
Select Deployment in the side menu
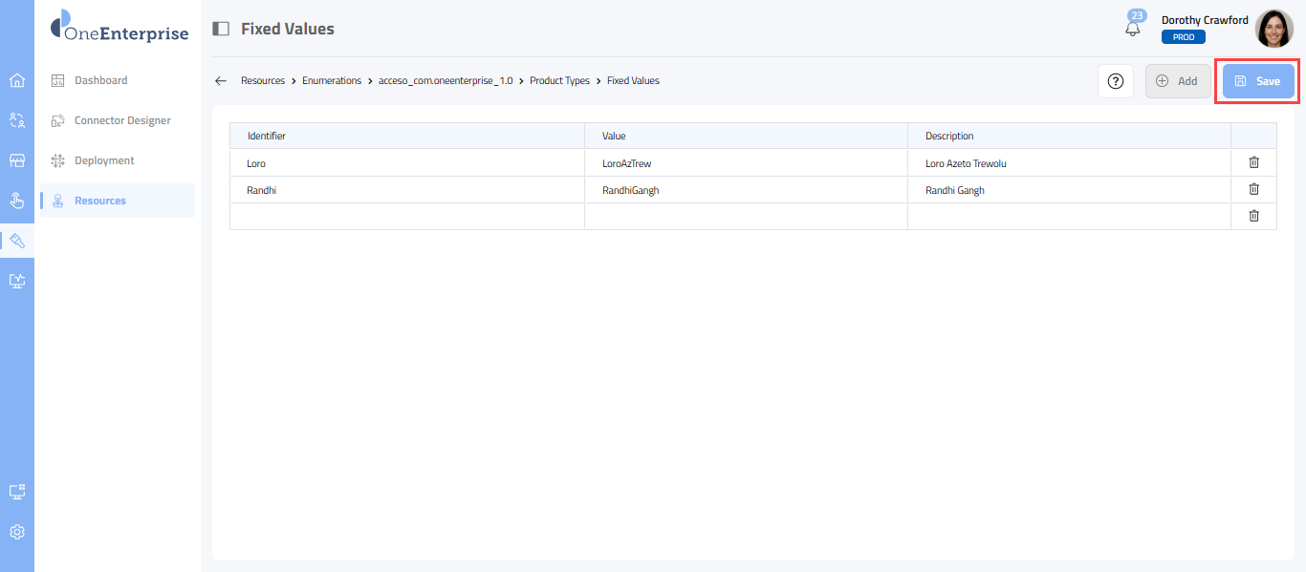point(104,160)
